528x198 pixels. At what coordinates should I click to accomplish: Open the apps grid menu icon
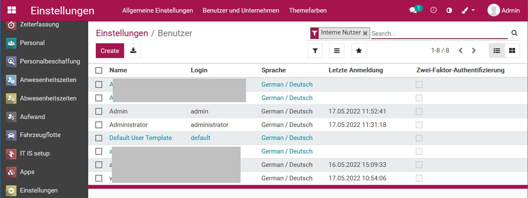click(x=12, y=10)
